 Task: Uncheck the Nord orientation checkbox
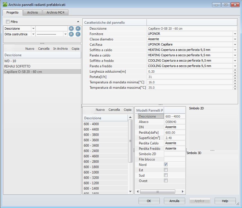coord(166,164)
